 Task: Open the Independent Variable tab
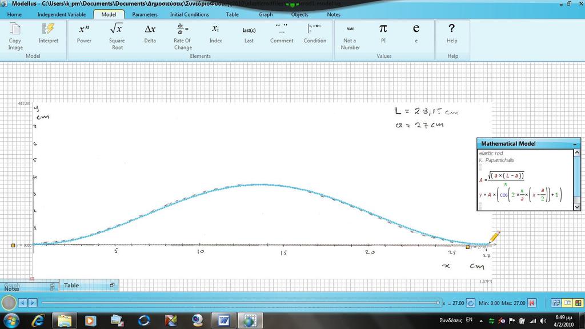pos(62,14)
